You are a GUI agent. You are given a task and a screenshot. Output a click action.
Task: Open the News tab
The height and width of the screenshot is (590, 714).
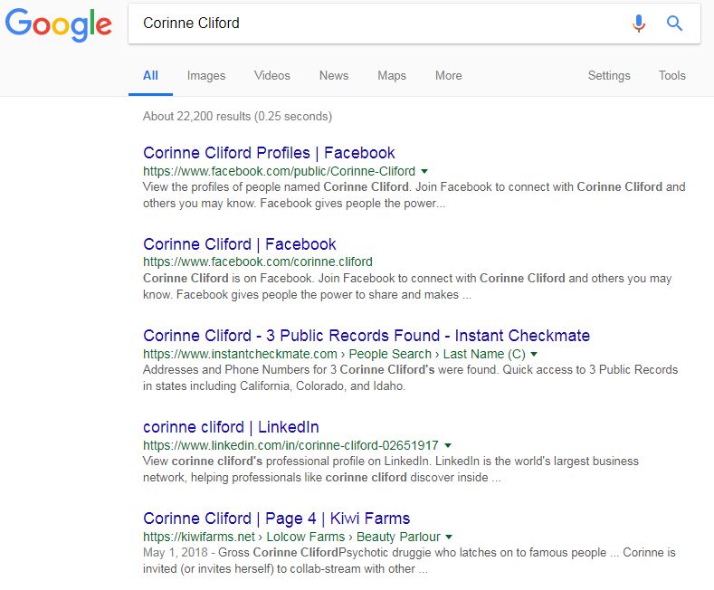[x=334, y=76]
